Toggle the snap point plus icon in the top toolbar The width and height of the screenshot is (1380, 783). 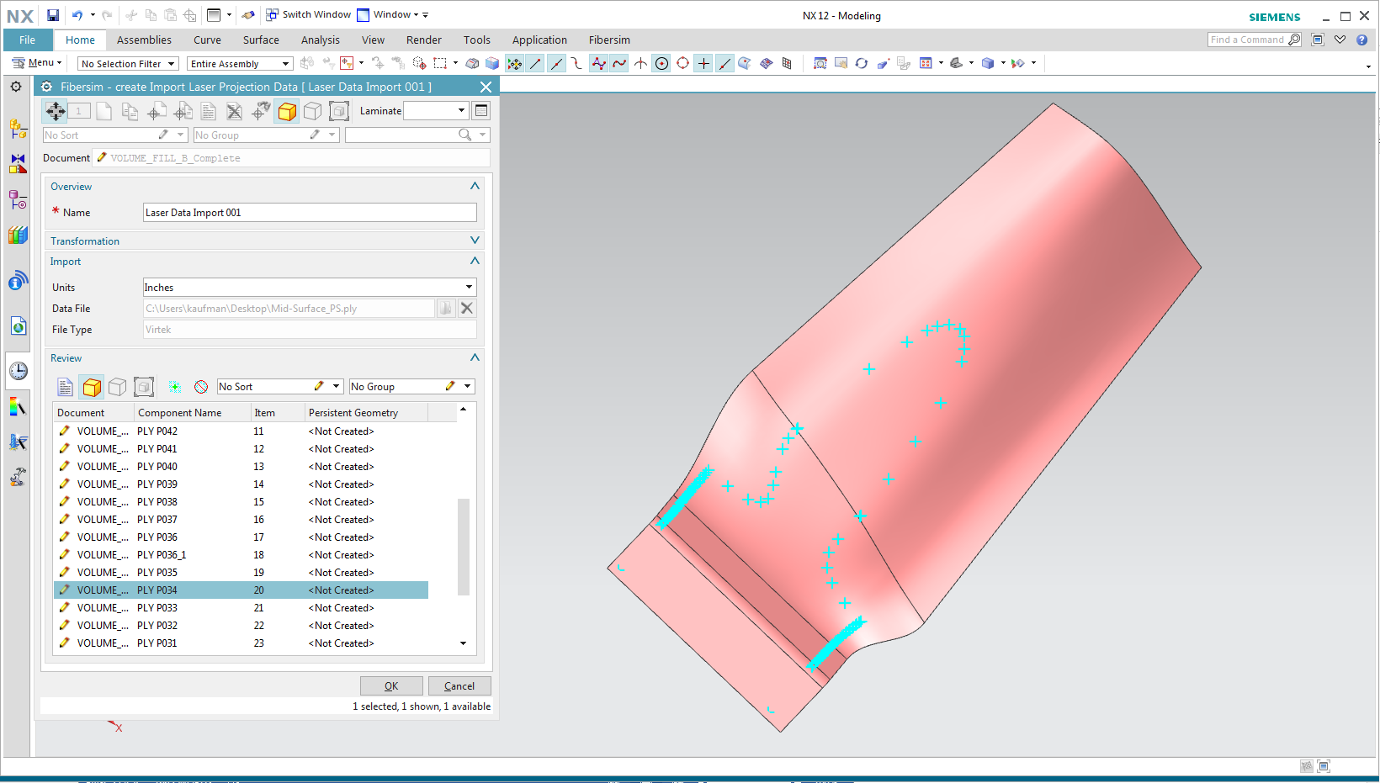[x=704, y=63]
